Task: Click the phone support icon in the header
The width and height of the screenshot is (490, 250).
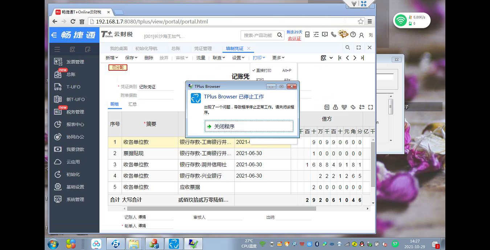Action: click(334, 35)
